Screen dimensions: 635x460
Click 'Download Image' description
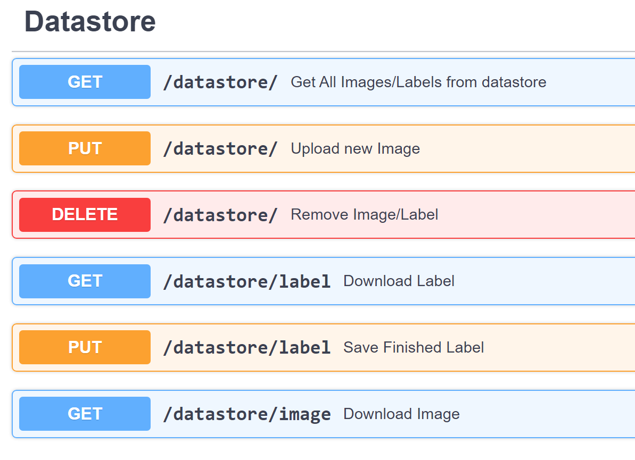coord(401,414)
